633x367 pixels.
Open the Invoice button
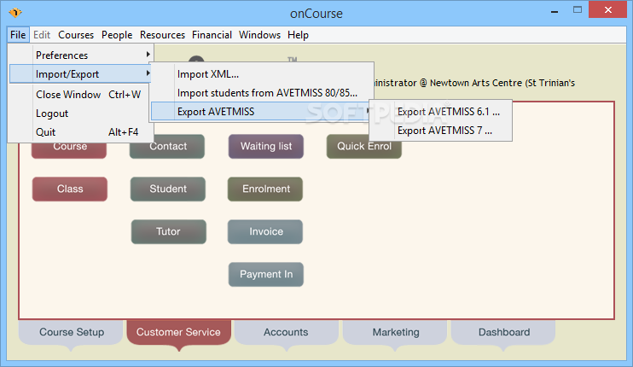pyautogui.click(x=265, y=232)
